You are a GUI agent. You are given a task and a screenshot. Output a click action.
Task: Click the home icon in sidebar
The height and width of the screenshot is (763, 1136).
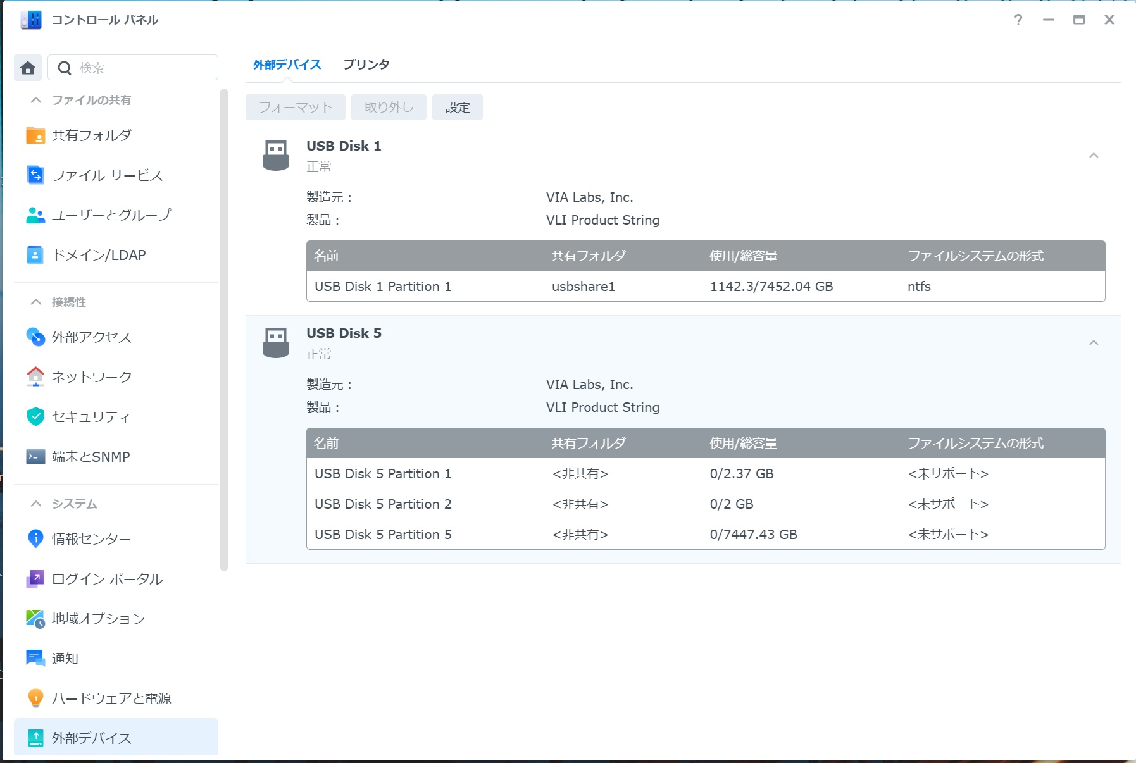click(x=28, y=68)
